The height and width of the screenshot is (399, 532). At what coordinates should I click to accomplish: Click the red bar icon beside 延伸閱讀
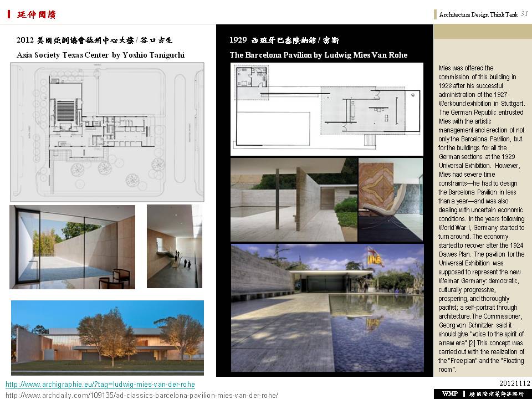[x=9, y=14]
